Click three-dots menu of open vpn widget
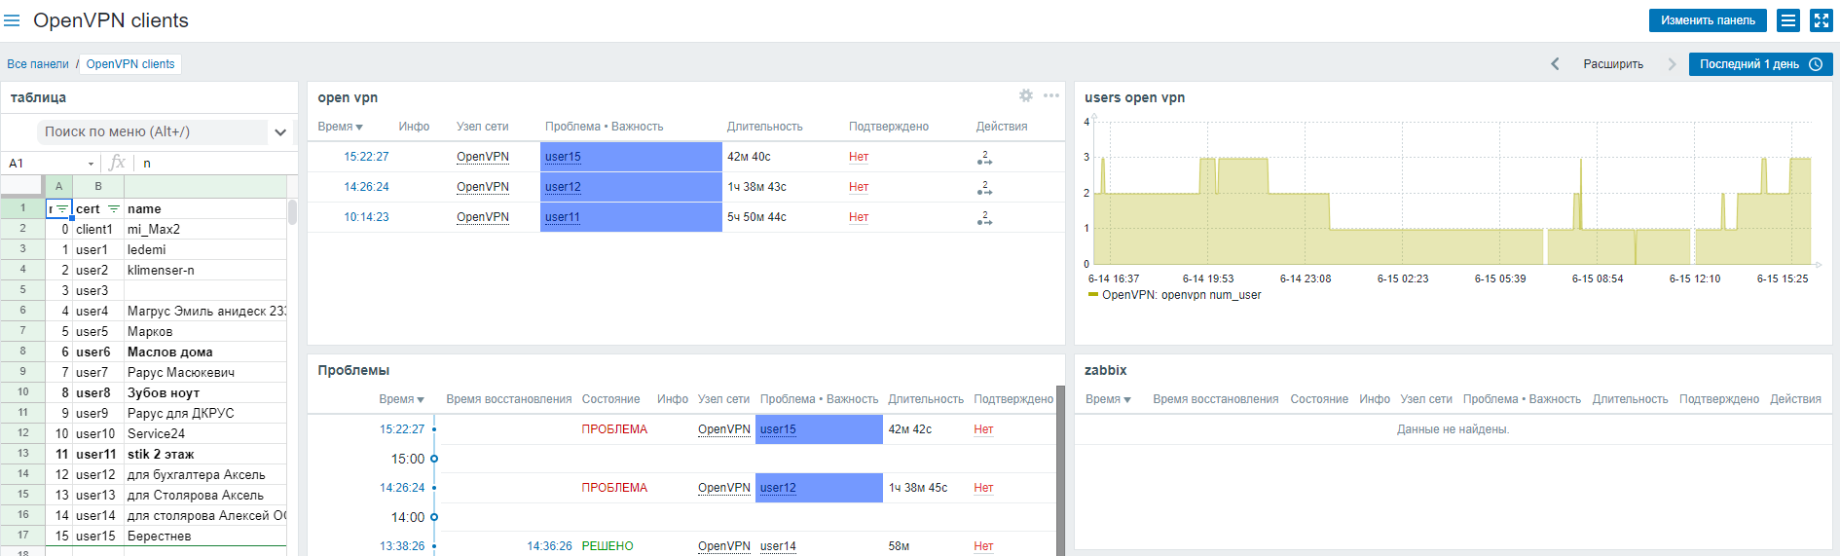Screen dimensions: 1840x556 tap(1050, 95)
